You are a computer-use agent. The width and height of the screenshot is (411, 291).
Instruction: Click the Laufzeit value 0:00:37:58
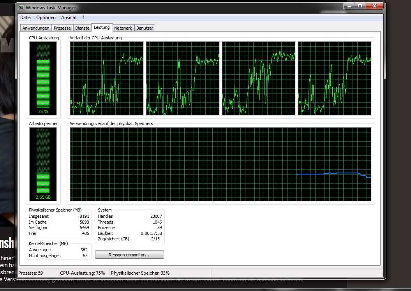(x=151, y=233)
